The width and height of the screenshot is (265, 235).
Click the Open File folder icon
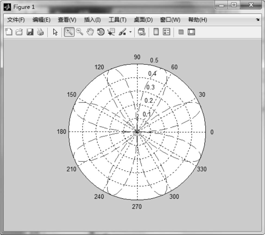[x=19, y=32]
